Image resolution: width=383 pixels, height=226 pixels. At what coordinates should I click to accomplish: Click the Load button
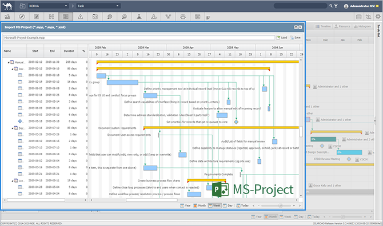(282, 38)
